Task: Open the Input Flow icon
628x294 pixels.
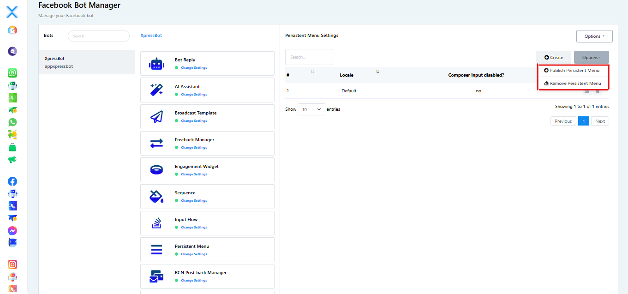Action: [x=157, y=223]
